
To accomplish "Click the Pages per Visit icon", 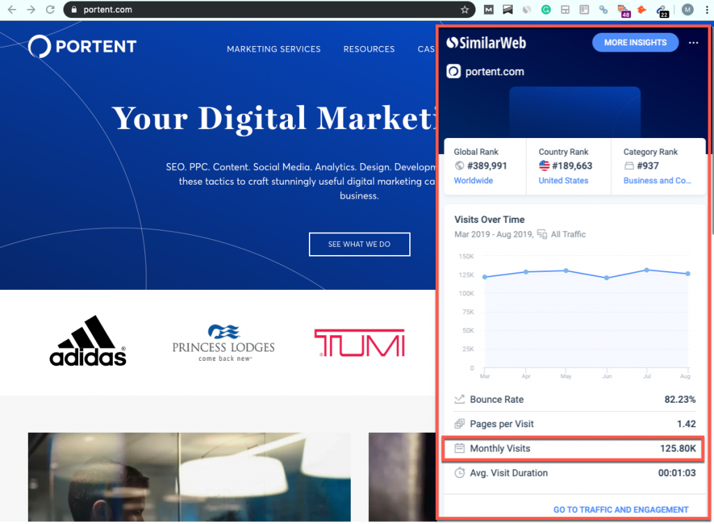I will pyautogui.click(x=459, y=424).
